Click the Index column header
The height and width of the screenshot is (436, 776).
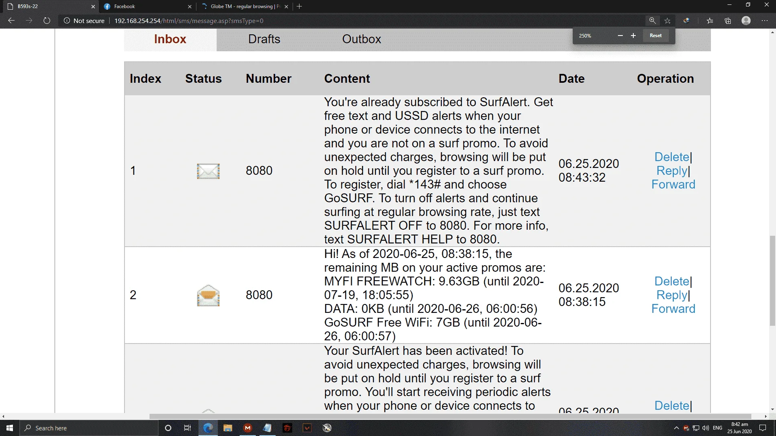tap(145, 79)
